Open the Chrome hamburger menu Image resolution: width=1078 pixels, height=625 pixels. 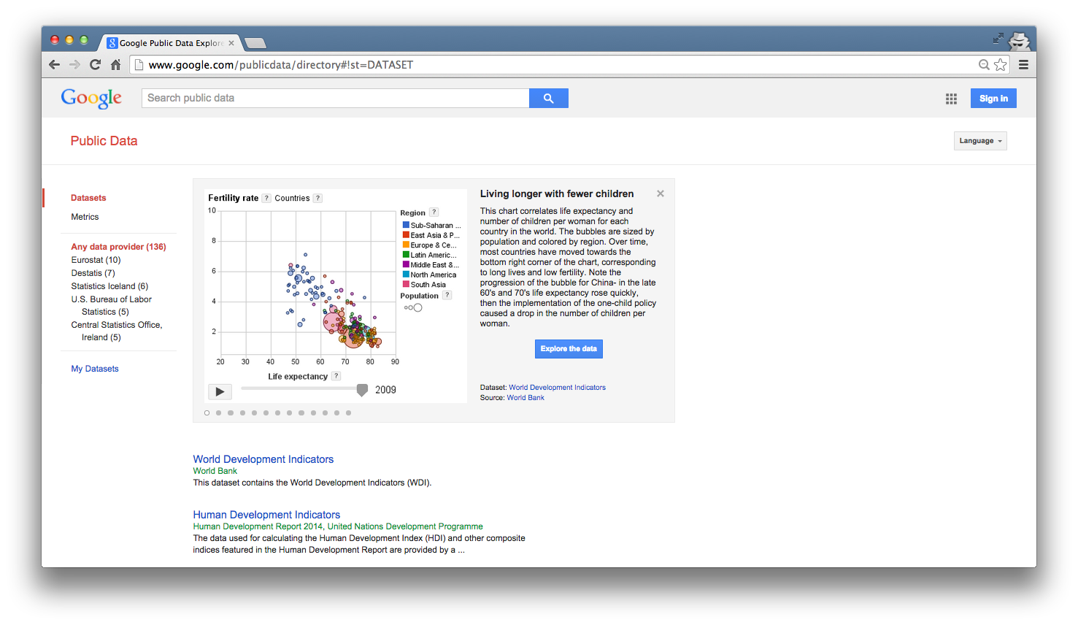(1023, 65)
